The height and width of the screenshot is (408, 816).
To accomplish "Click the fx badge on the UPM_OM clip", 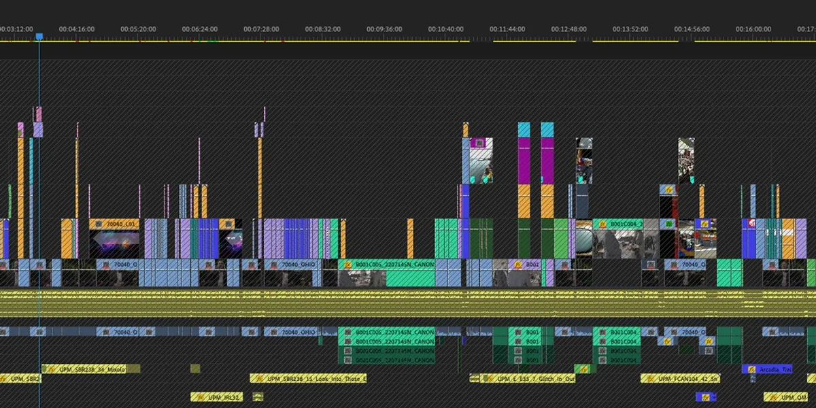I will point(775,396).
